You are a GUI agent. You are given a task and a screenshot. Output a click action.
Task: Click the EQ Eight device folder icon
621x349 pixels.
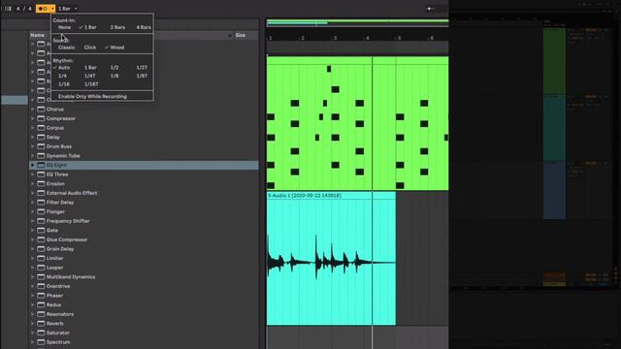pyautogui.click(x=41, y=165)
